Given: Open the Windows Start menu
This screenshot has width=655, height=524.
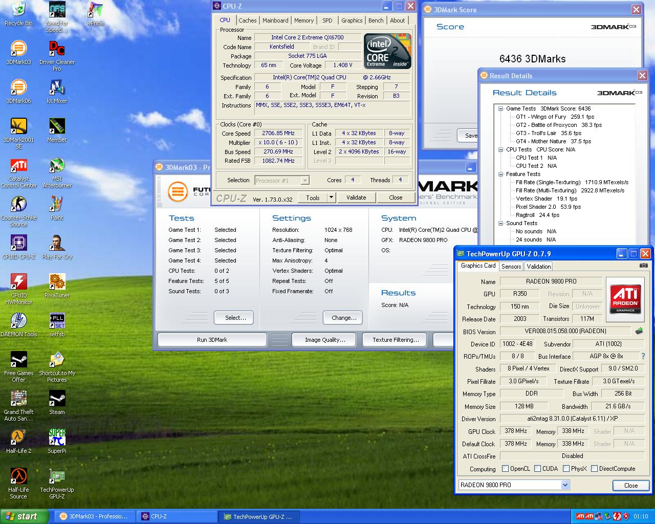Looking at the screenshot, I should [x=25, y=516].
